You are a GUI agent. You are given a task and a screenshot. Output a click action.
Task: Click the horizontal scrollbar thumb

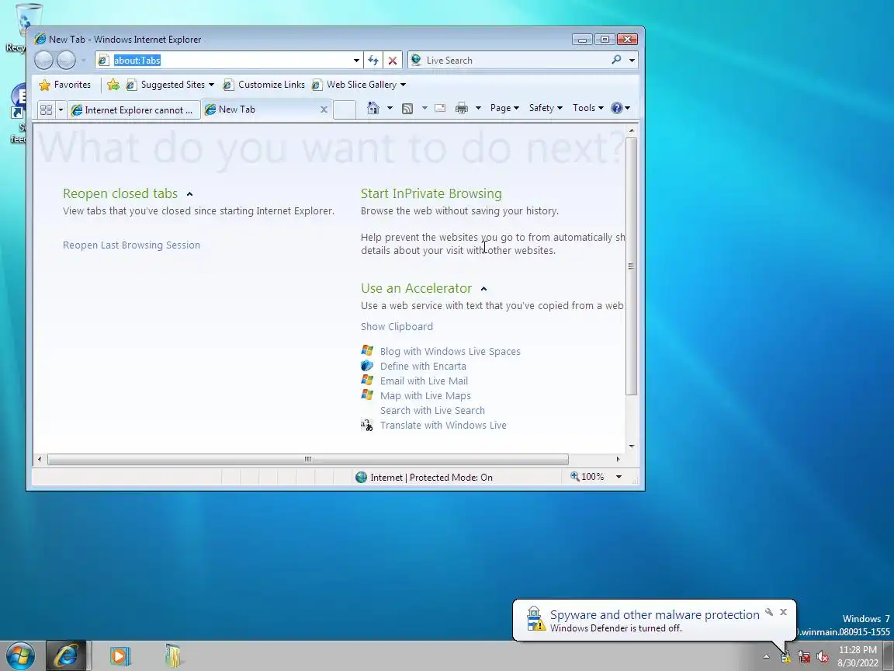coord(308,459)
